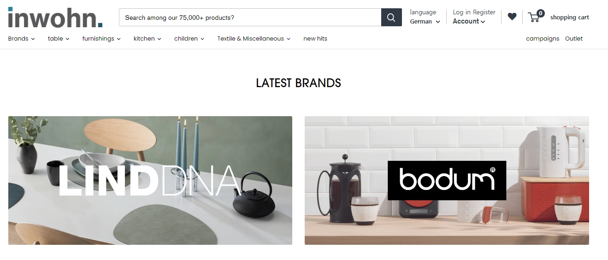Expand the German language dropdown
This screenshot has height=260, width=608.
pyautogui.click(x=425, y=21)
